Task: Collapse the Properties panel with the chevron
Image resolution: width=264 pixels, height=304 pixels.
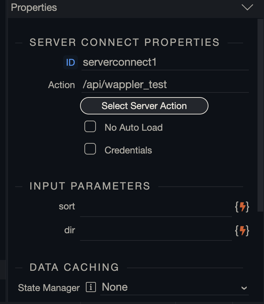Action: [x=247, y=8]
